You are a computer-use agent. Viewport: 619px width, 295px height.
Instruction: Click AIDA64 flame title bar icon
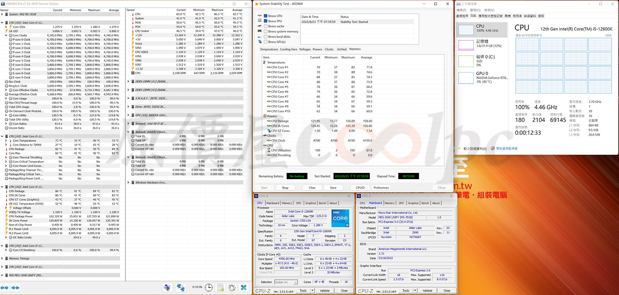coord(256,4)
